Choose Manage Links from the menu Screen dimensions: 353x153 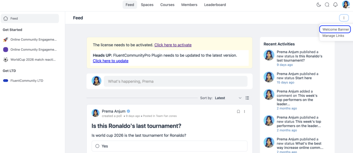click(333, 36)
